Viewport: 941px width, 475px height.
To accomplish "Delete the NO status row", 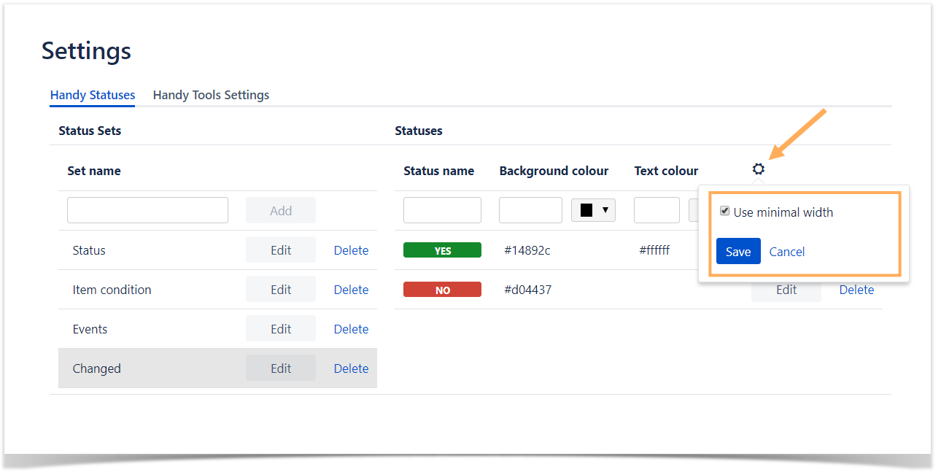I will tap(856, 290).
